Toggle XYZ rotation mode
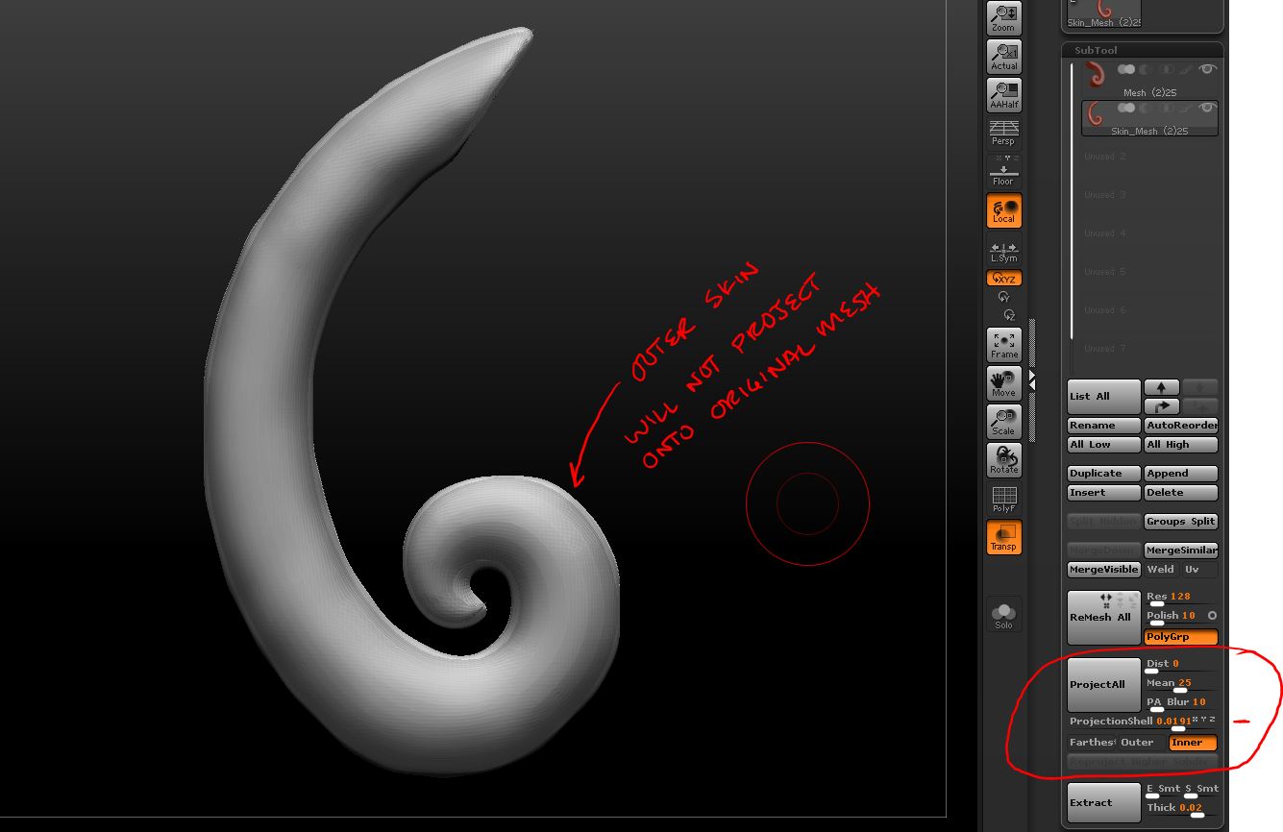 (1003, 279)
